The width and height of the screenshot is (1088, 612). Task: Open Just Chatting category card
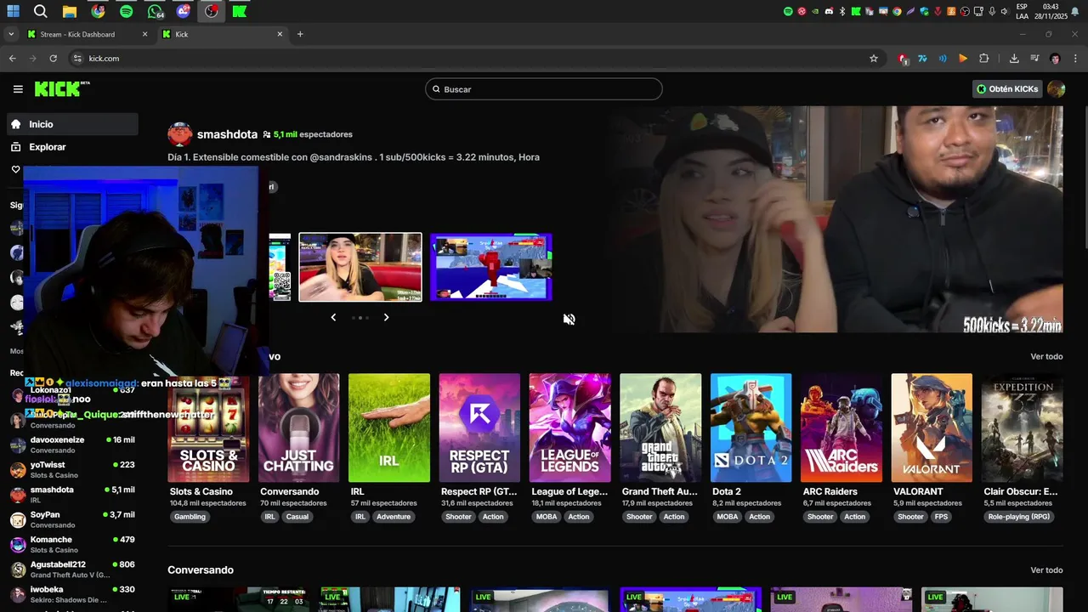298,428
